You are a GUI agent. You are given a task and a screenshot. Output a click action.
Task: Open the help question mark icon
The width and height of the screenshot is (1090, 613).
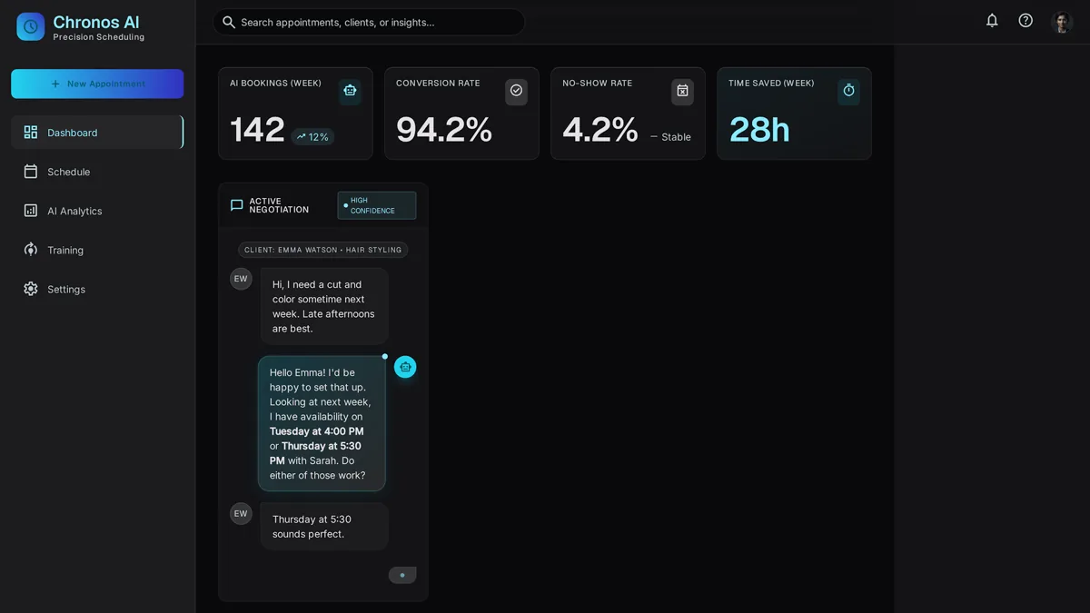click(1026, 20)
